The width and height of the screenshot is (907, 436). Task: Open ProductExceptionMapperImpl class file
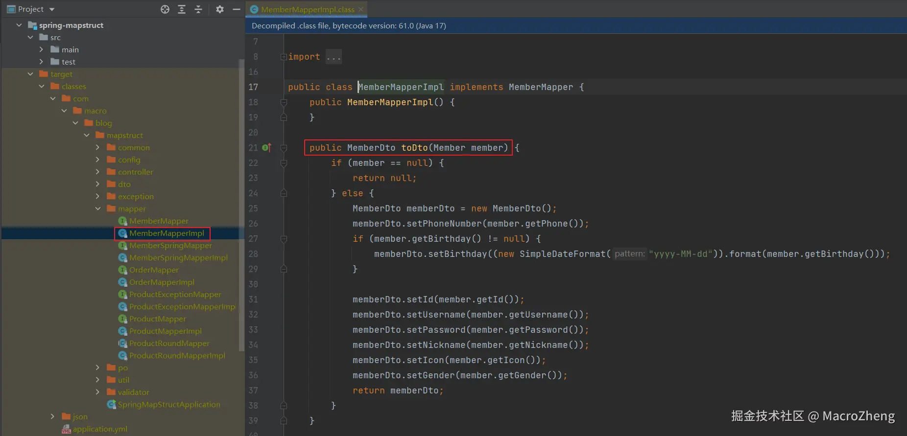coord(177,307)
